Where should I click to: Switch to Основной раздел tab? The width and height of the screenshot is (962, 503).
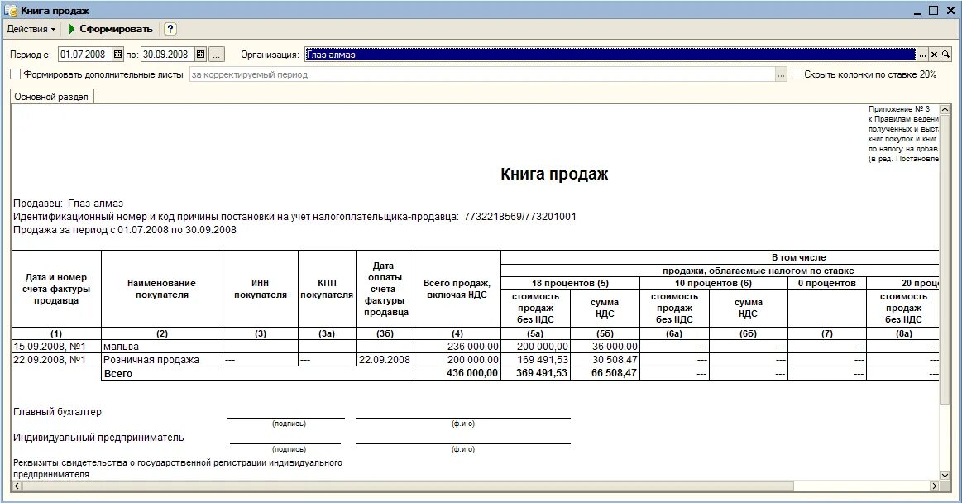click(x=51, y=97)
